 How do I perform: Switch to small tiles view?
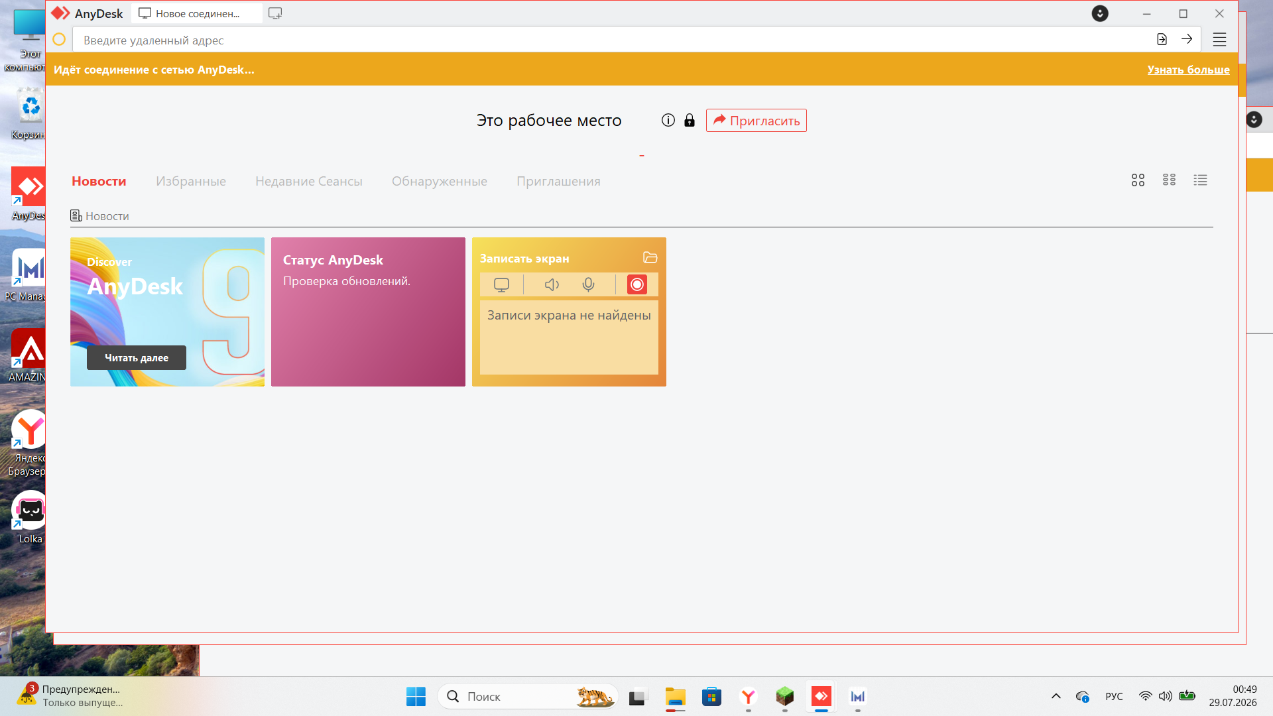pyautogui.click(x=1169, y=180)
